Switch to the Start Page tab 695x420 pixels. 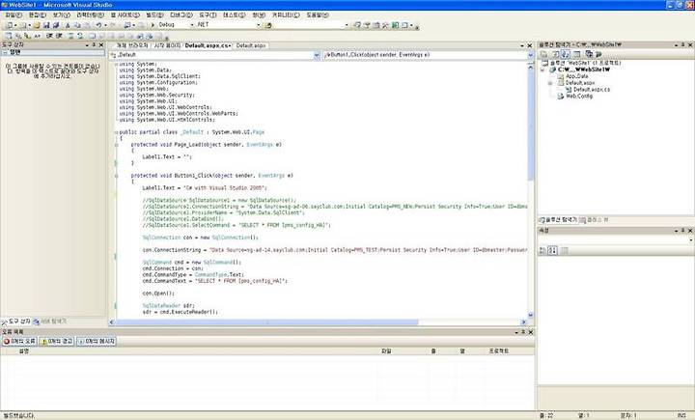pos(167,45)
